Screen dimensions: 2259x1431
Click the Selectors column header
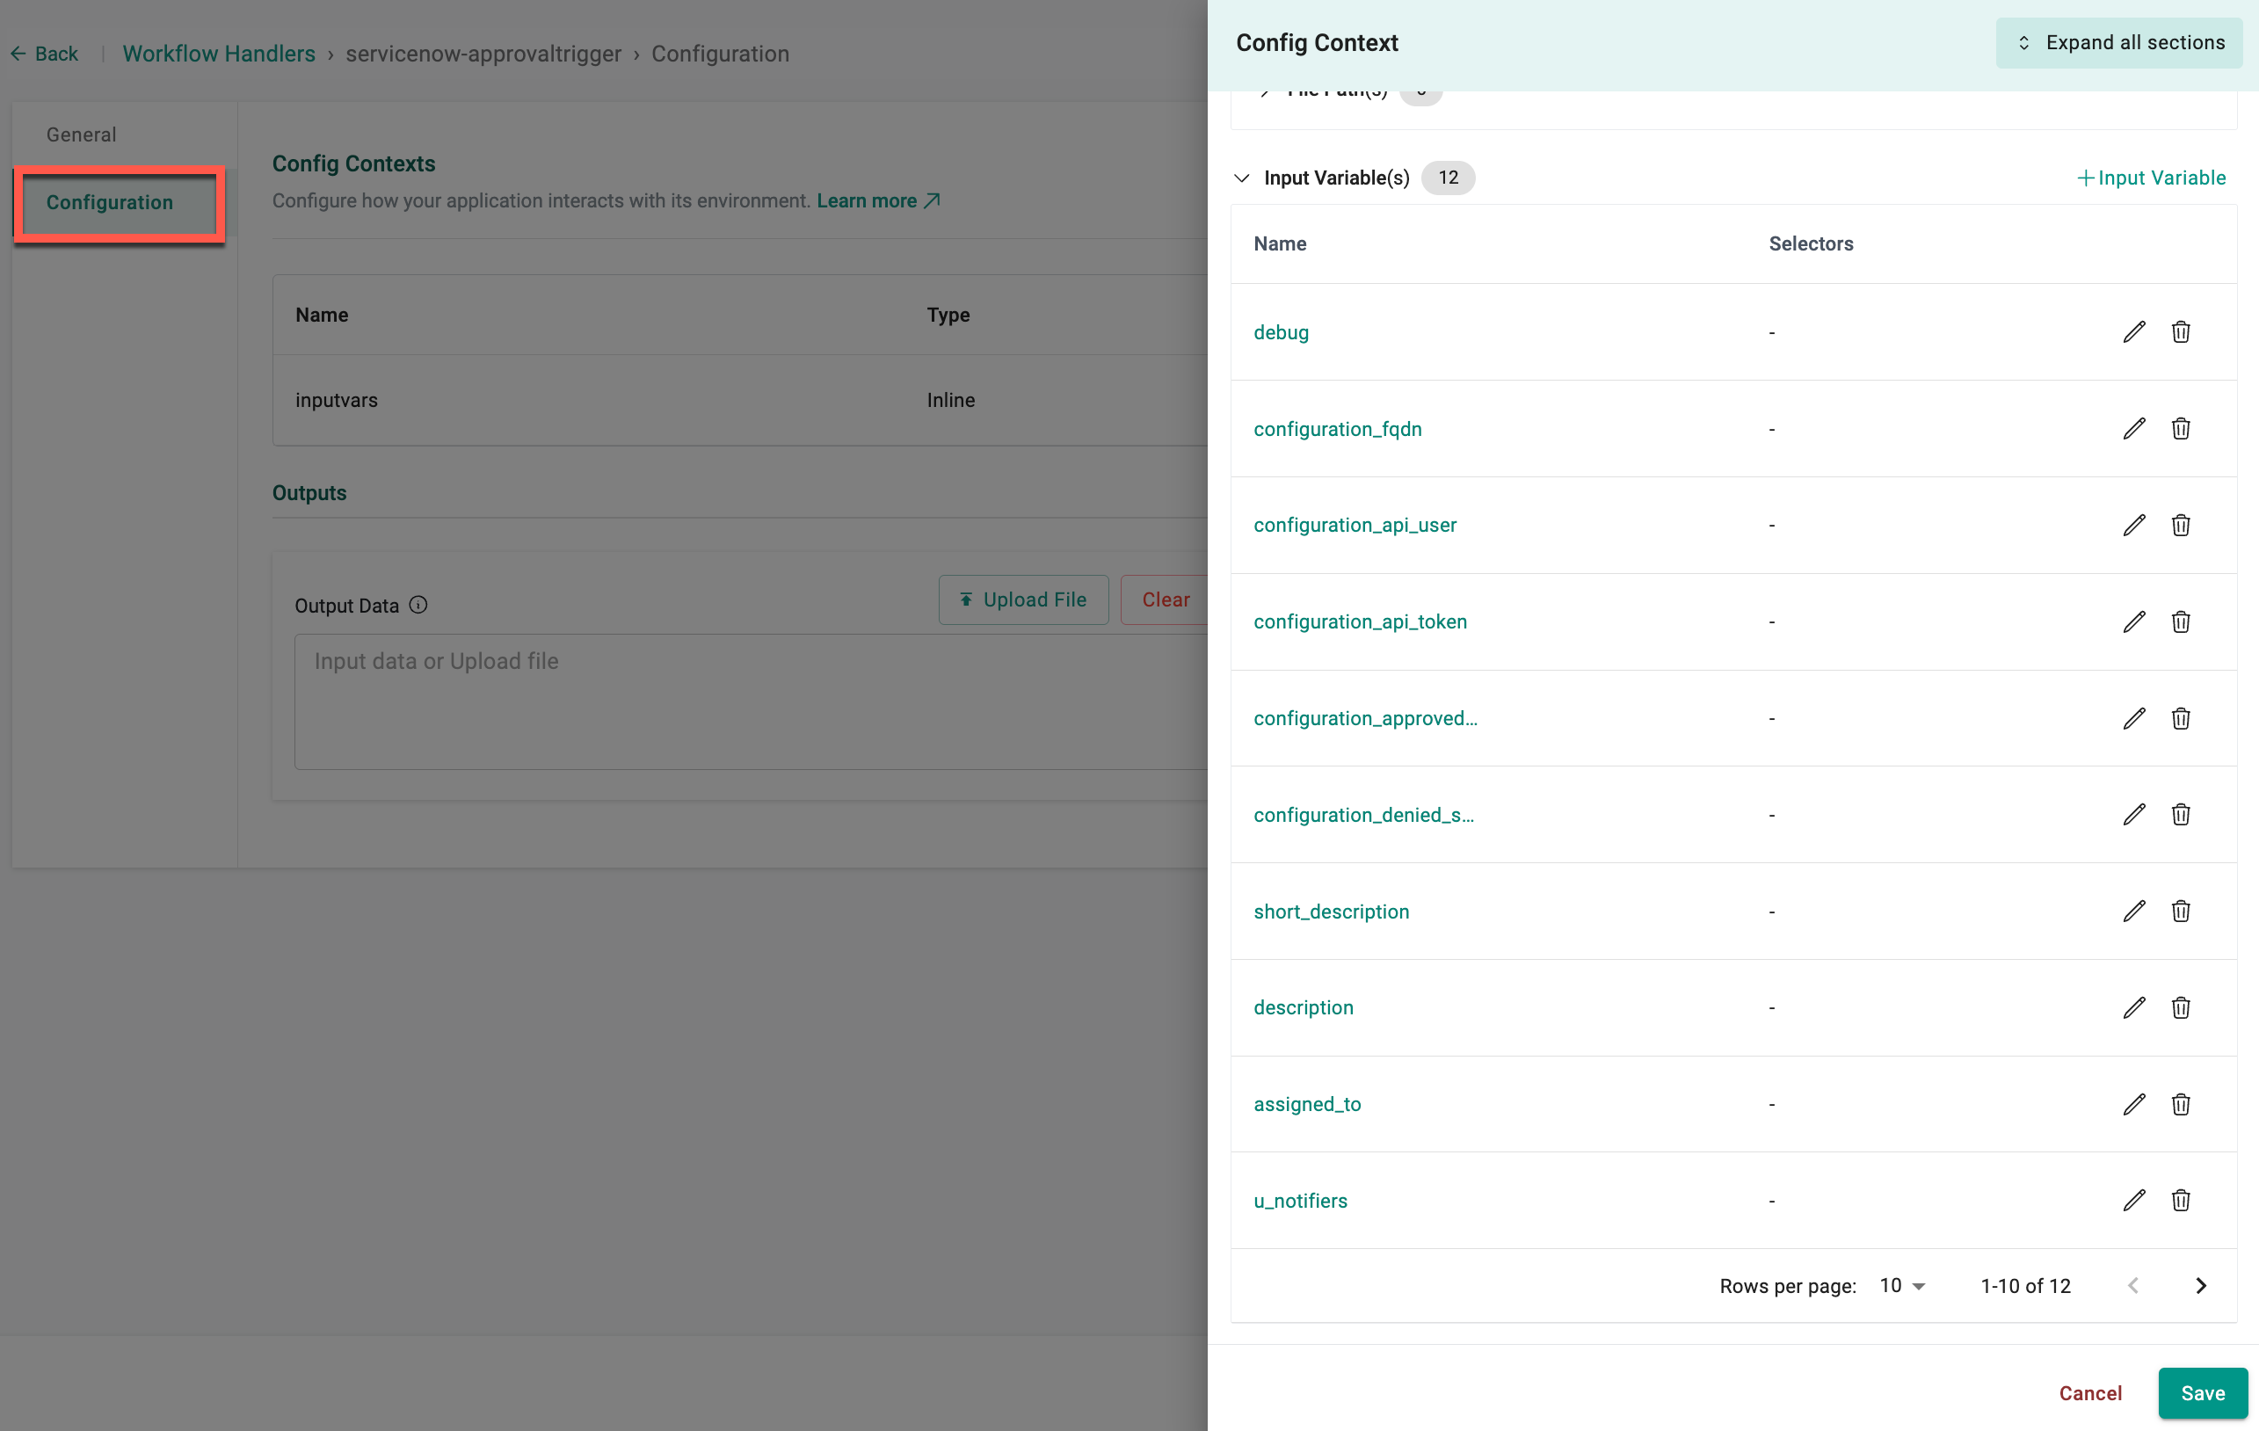tap(1811, 244)
